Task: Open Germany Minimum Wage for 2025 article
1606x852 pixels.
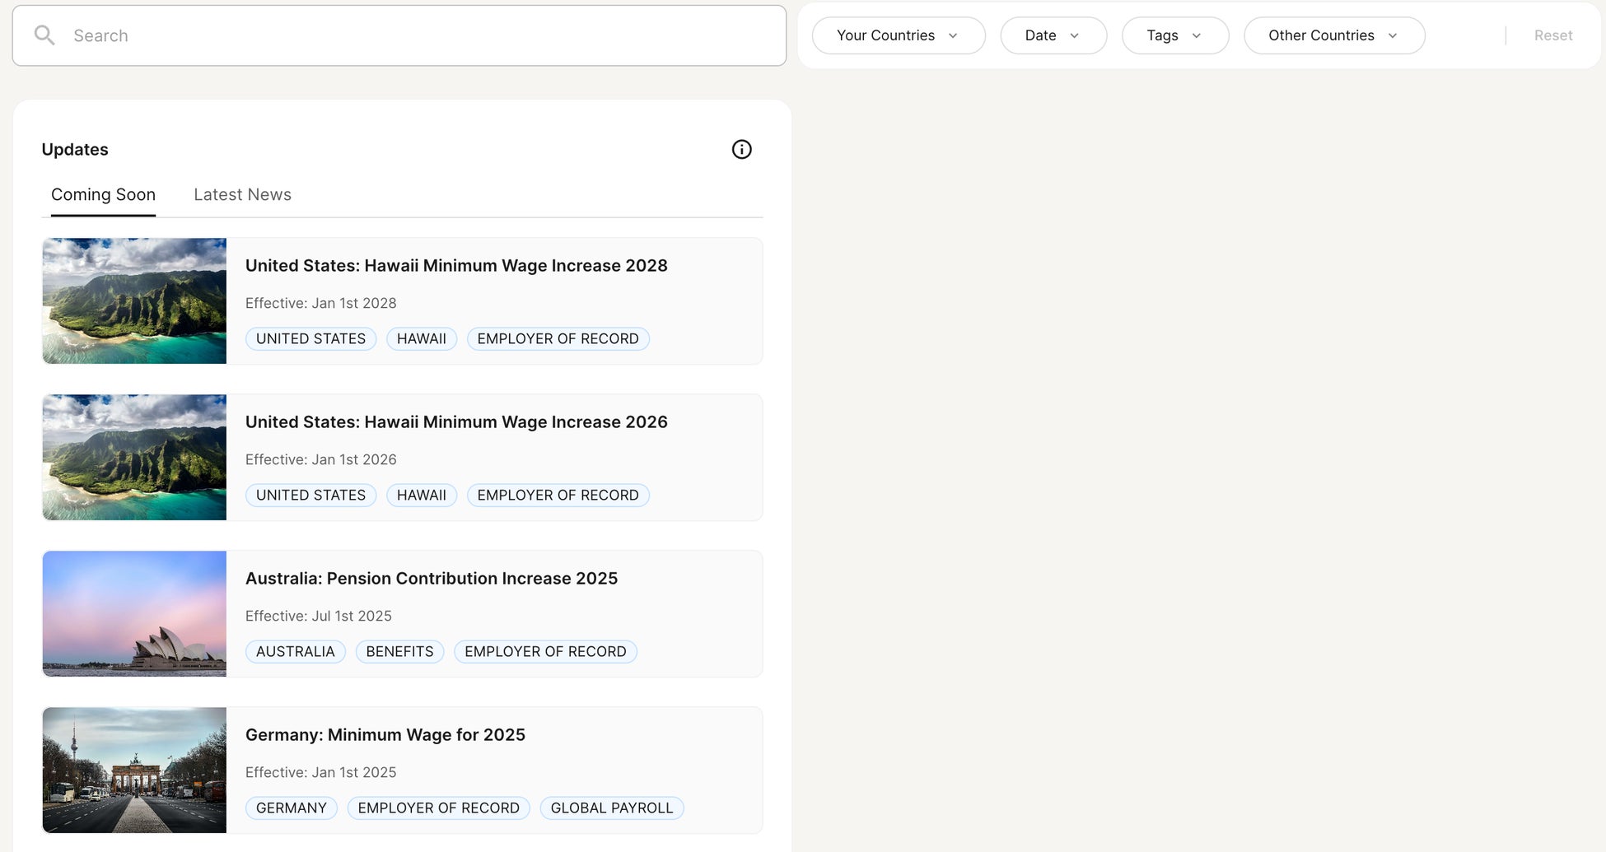Action: coord(385,735)
